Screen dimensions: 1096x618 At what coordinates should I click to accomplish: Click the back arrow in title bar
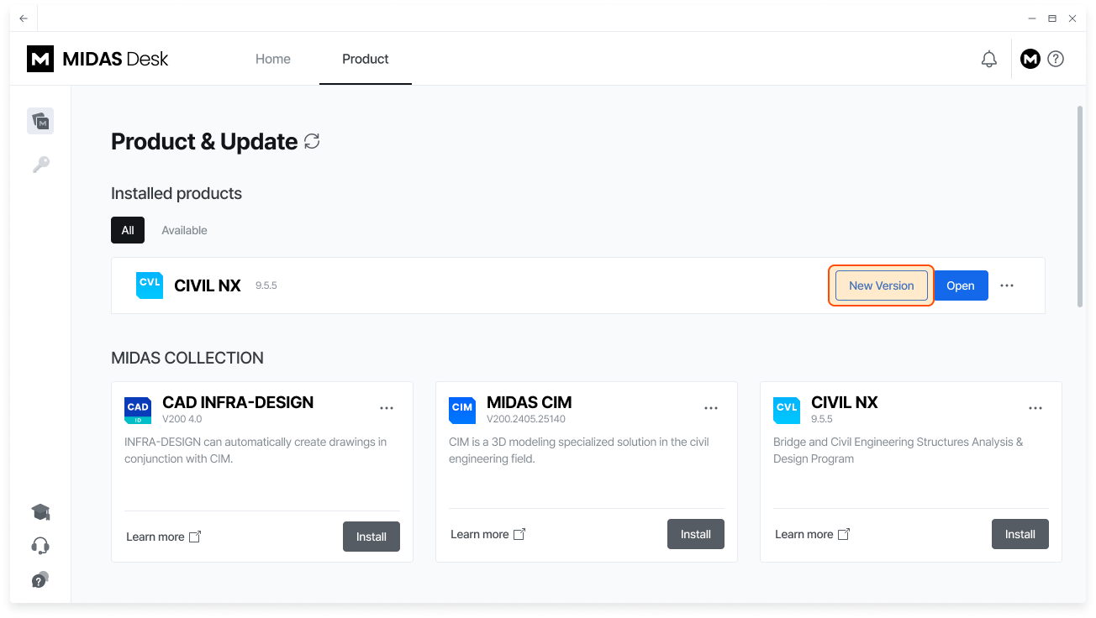click(24, 18)
